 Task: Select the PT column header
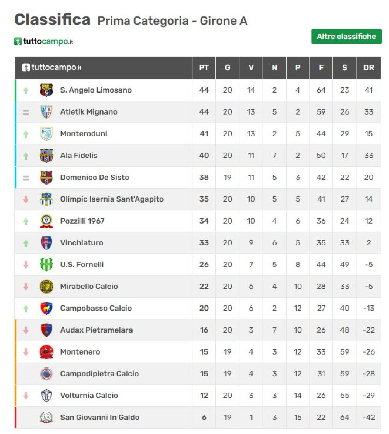point(204,68)
